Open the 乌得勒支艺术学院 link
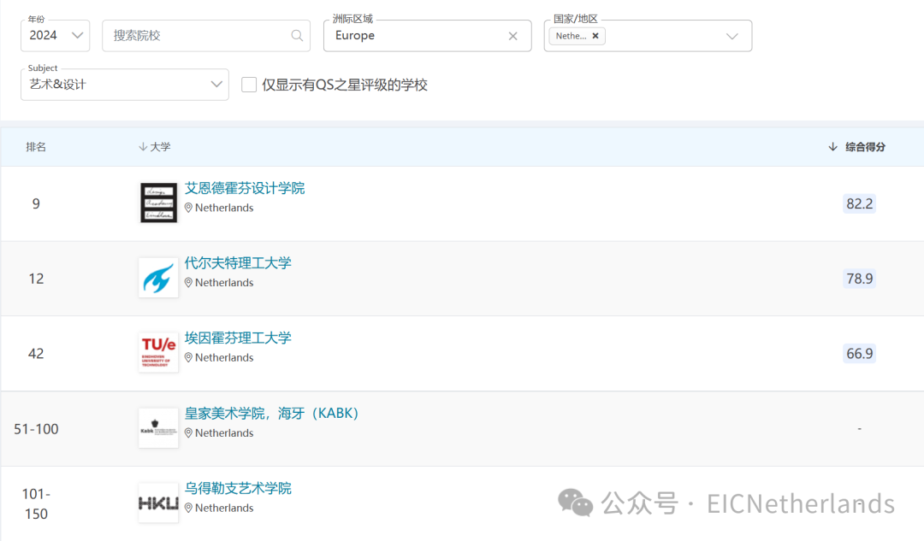Image resolution: width=924 pixels, height=541 pixels. (x=238, y=488)
